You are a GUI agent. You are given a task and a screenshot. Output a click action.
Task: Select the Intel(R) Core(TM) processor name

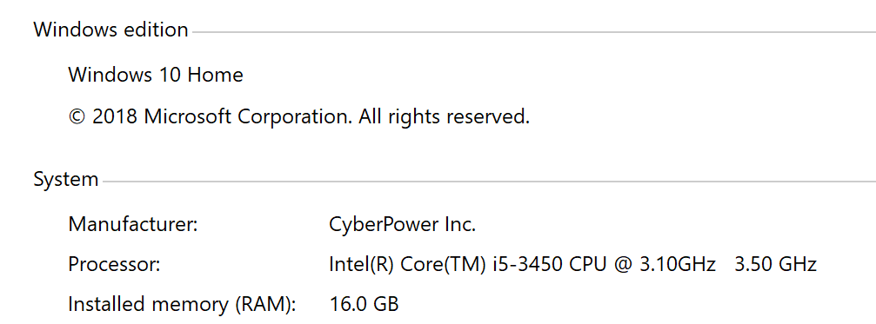(408, 264)
